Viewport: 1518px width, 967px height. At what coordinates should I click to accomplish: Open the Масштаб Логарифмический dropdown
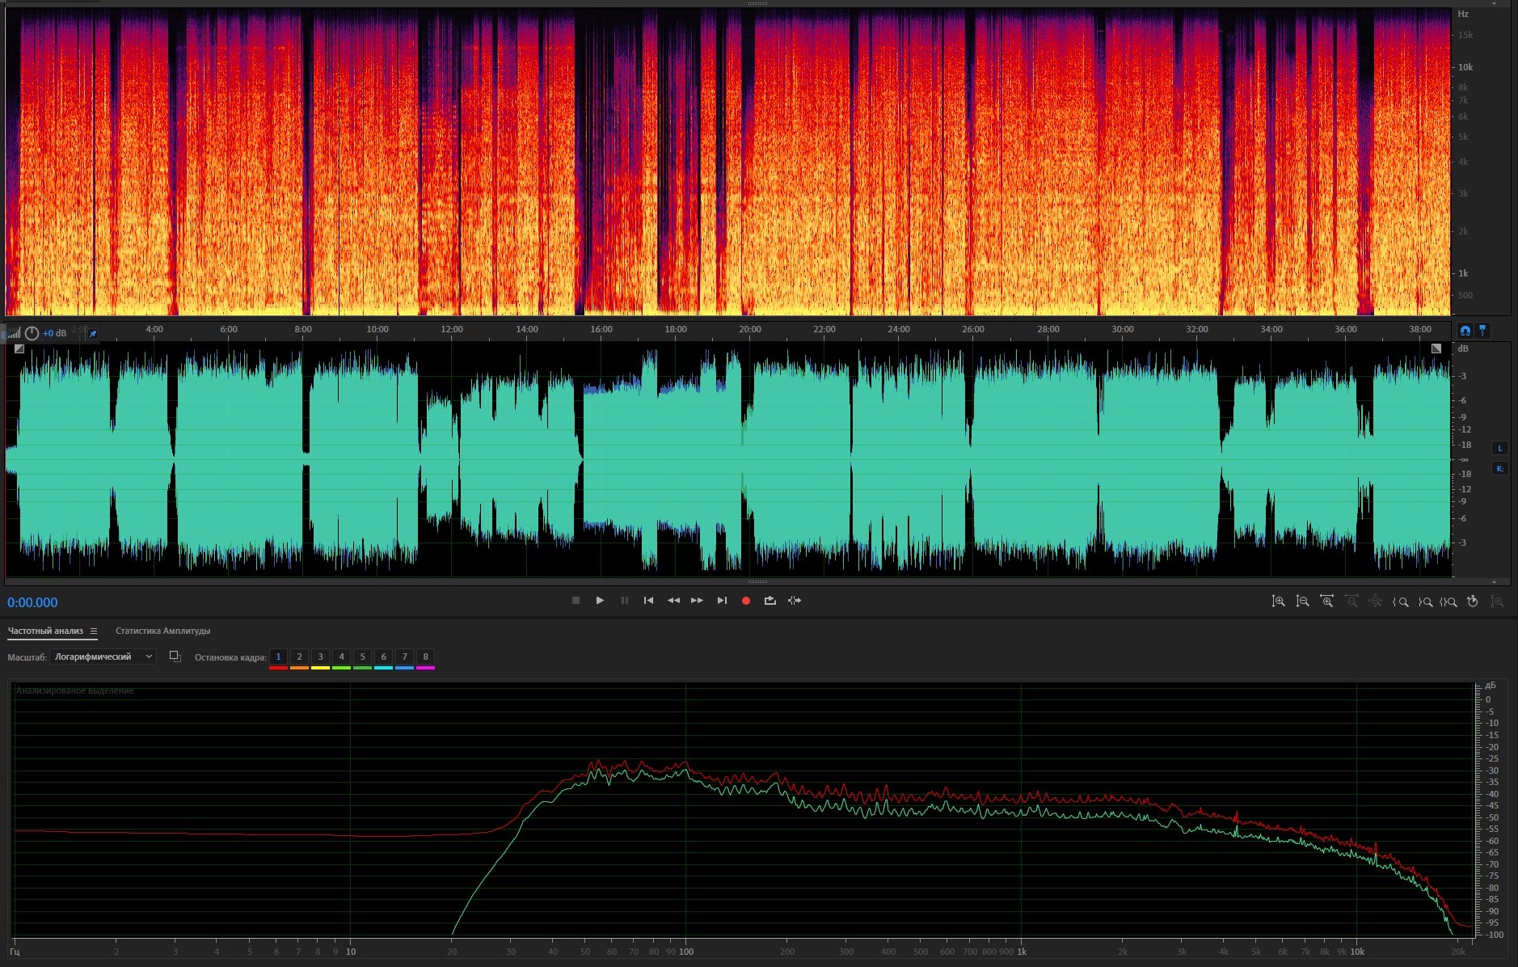[103, 657]
